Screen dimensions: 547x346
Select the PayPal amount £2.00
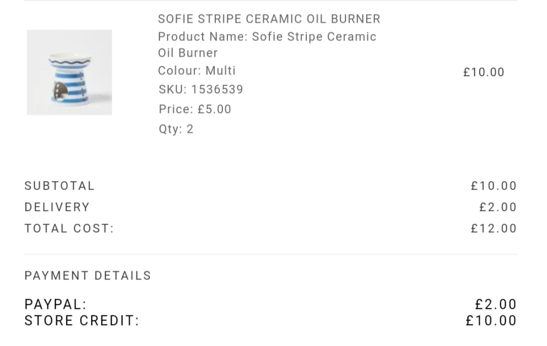496,304
